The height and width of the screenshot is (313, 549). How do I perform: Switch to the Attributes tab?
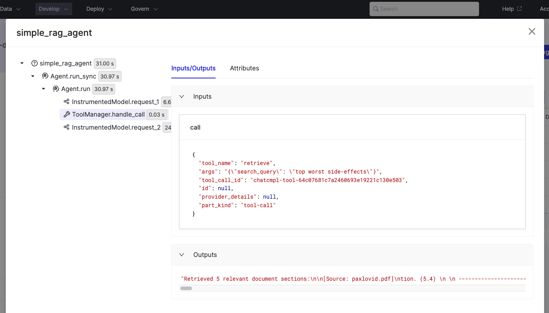click(244, 69)
